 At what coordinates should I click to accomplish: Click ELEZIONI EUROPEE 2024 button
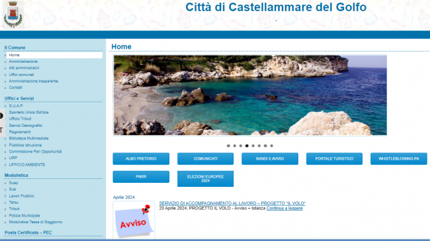click(205, 179)
